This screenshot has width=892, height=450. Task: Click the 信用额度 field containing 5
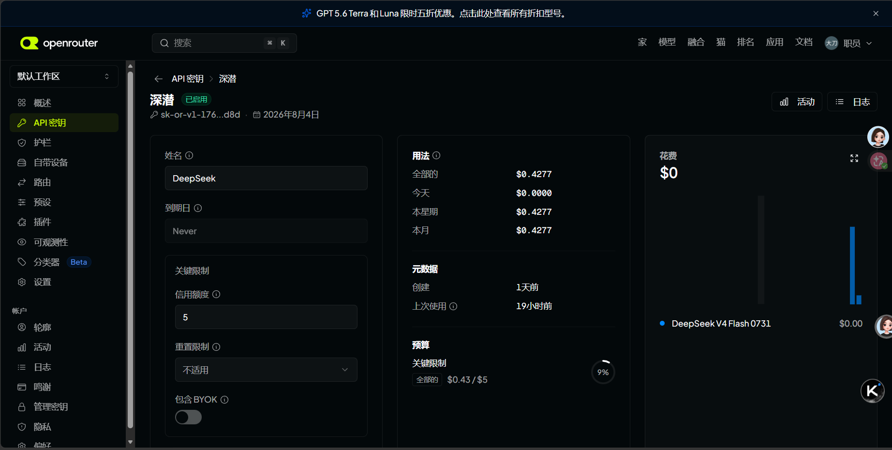(x=266, y=317)
